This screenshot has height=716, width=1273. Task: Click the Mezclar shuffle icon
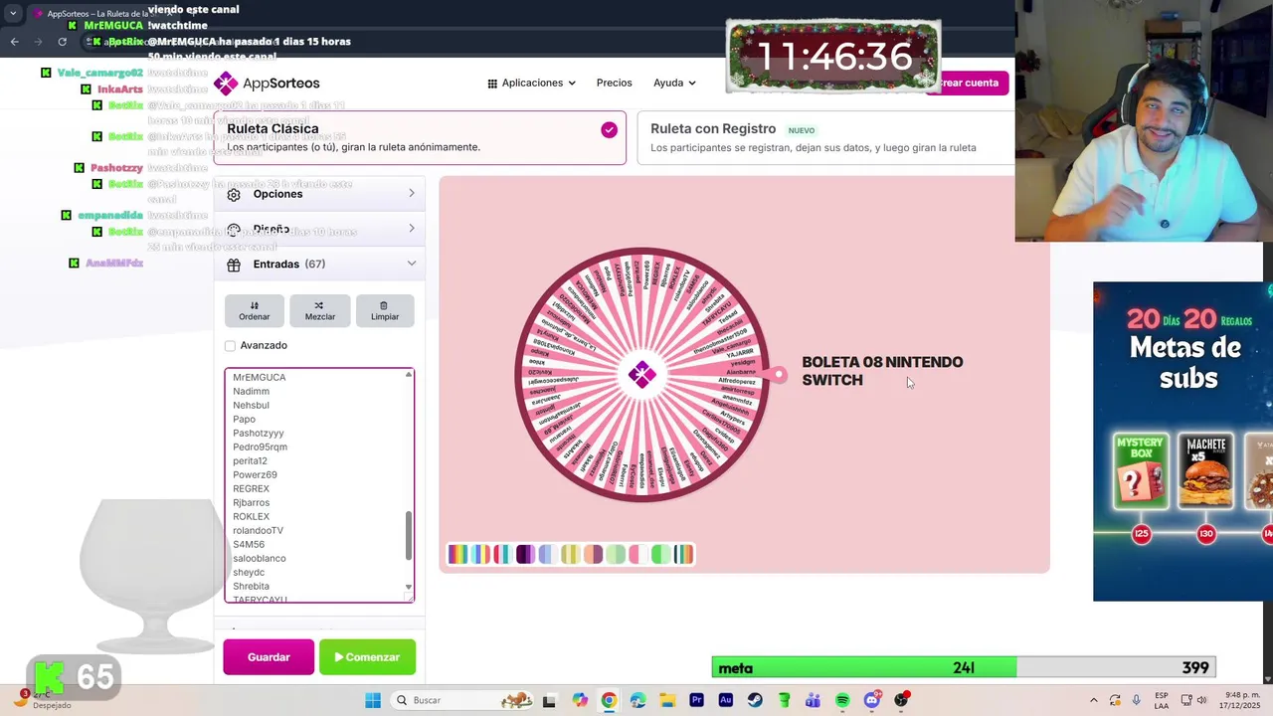coord(319,305)
